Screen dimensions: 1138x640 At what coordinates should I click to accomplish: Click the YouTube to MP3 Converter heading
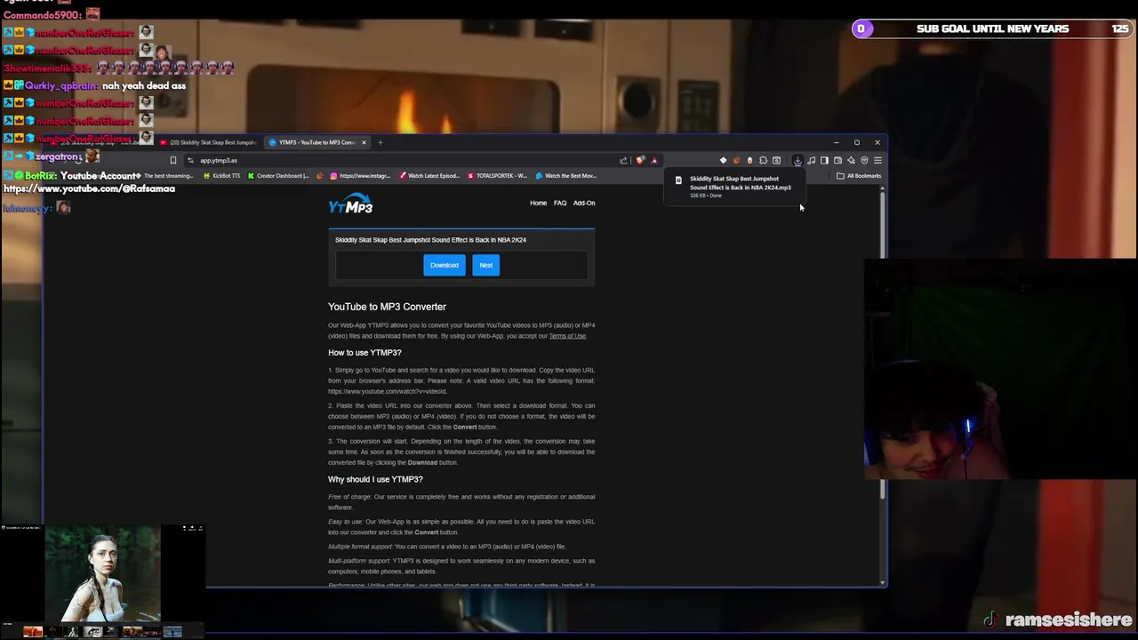click(387, 307)
